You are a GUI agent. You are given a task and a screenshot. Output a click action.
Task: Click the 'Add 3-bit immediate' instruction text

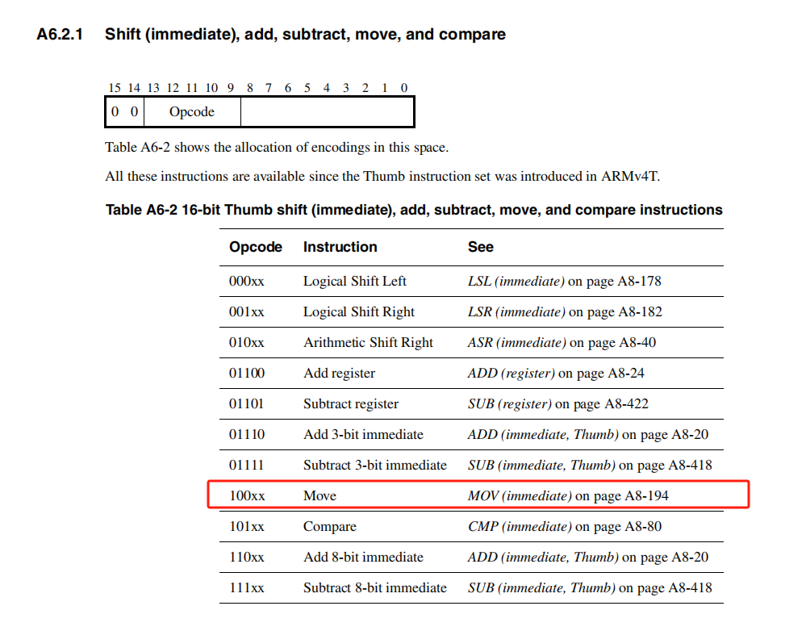coord(363,435)
